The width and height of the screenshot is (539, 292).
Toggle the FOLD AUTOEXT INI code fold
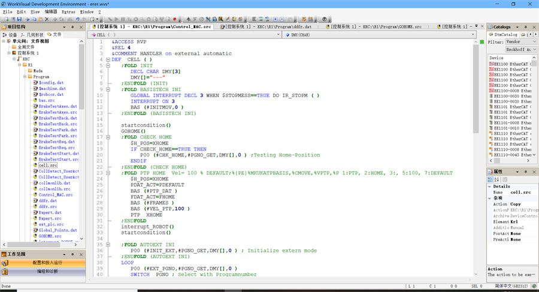pos(107,245)
